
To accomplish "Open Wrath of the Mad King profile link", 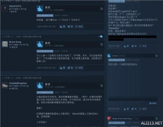I will click(x=122, y=119).
